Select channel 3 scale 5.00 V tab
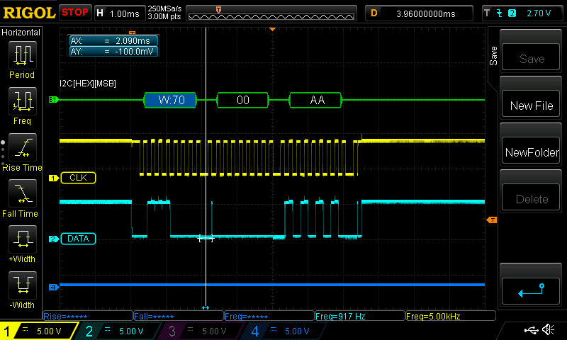Viewport: 567px width, 340px height. 200,331
